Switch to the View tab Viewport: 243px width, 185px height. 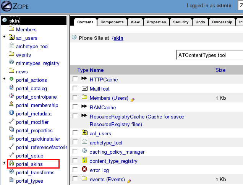pos(135,22)
